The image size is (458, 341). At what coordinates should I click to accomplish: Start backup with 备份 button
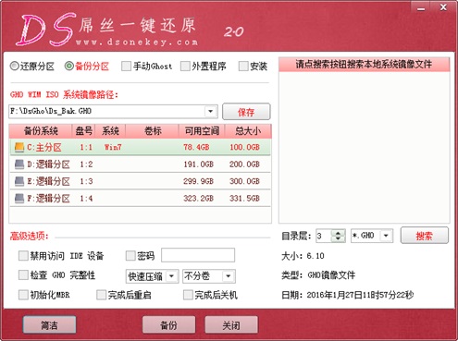point(168,324)
